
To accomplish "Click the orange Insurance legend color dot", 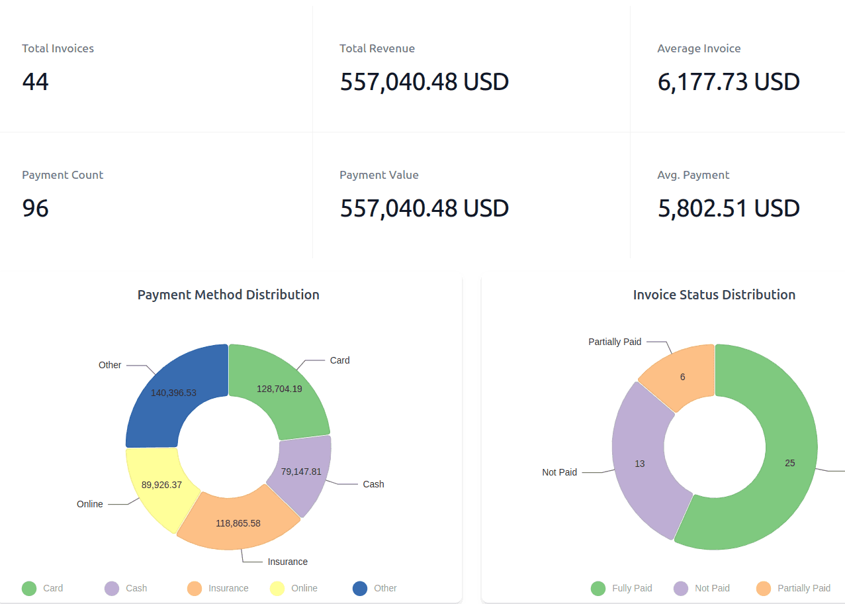I will pyautogui.click(x=195, y=588).
